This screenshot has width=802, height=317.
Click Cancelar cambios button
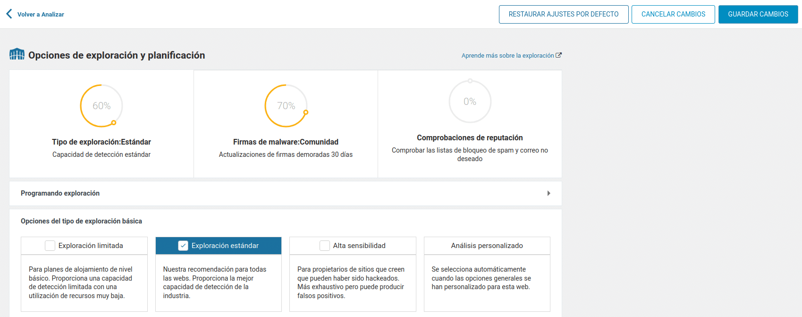pos(673,14)
